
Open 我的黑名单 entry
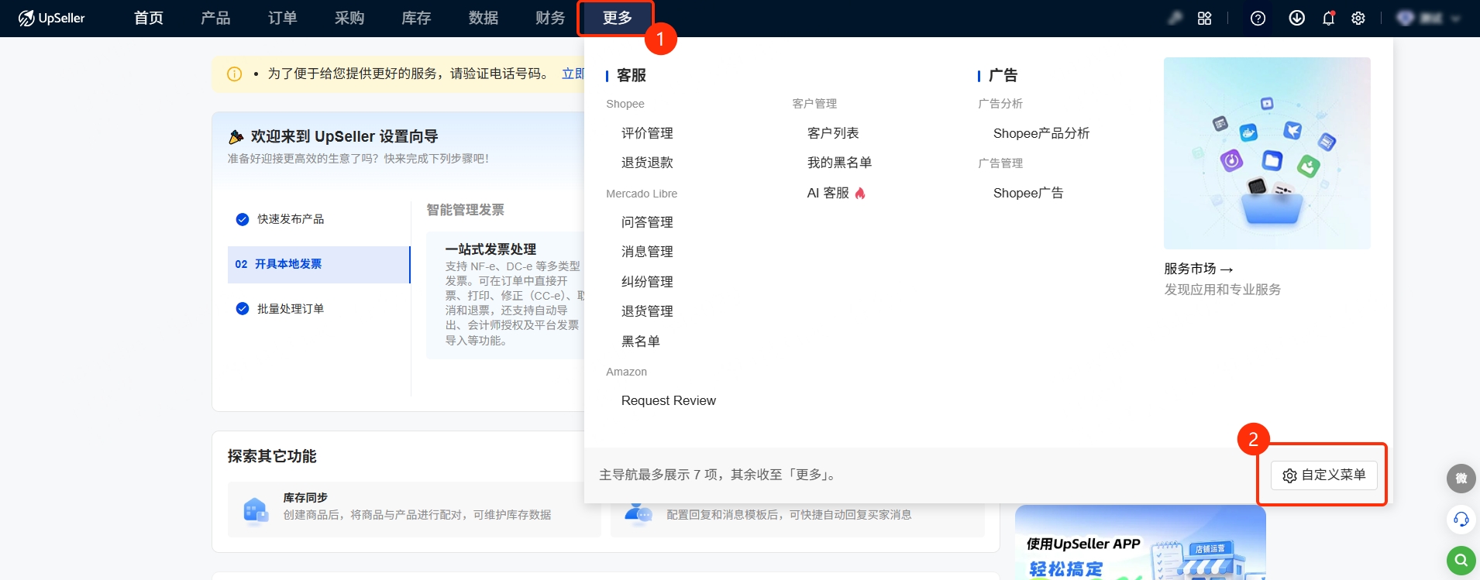click(x=839, y=163)
